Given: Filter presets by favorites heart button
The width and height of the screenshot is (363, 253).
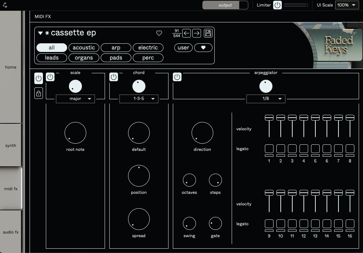Looking at the screenshot, I should click(203, 48).
